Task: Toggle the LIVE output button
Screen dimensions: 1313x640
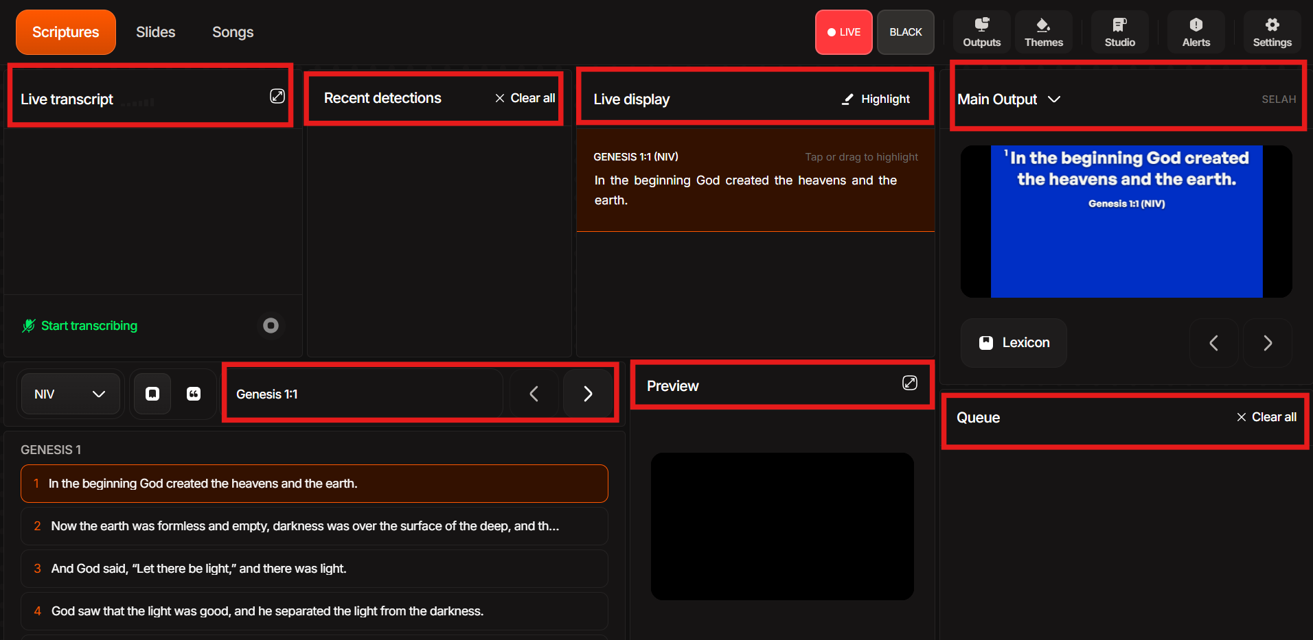Action: (x=844, y=32)
